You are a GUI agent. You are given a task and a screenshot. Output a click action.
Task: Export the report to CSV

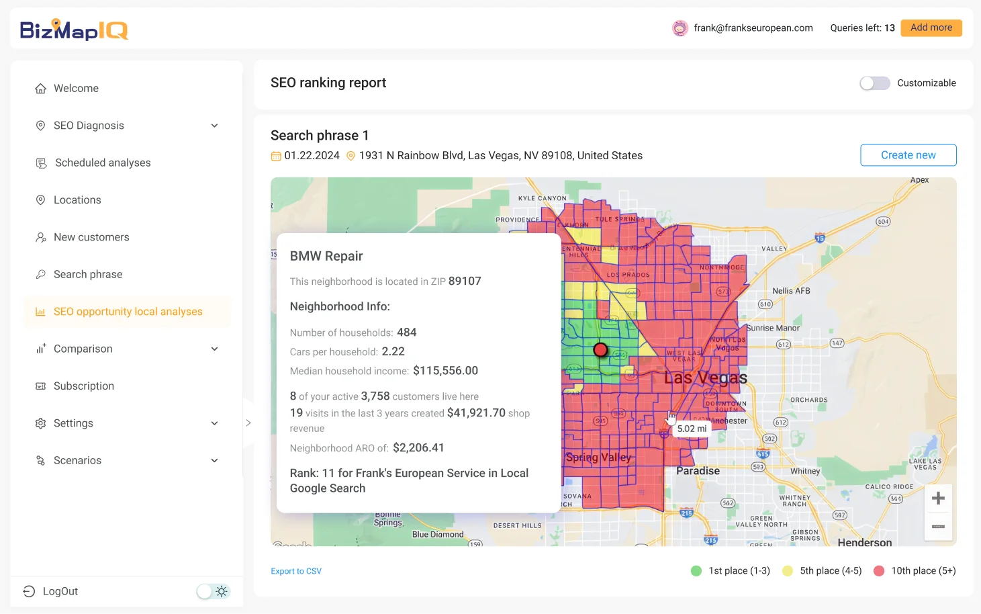[296, 570]
